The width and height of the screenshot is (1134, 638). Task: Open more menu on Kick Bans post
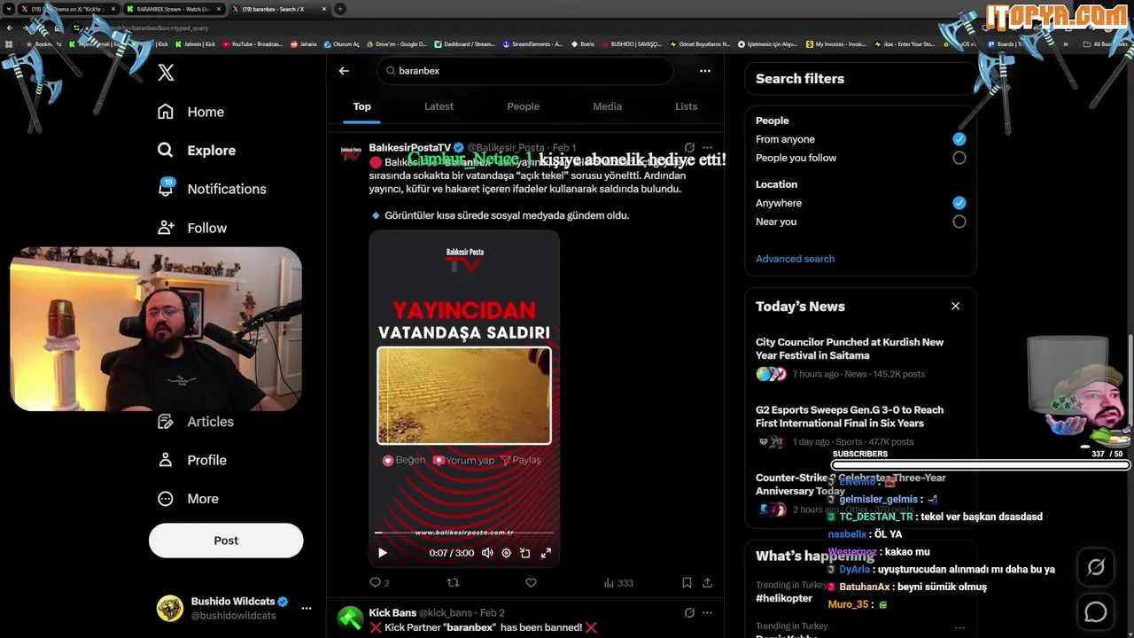pos(707,613)
